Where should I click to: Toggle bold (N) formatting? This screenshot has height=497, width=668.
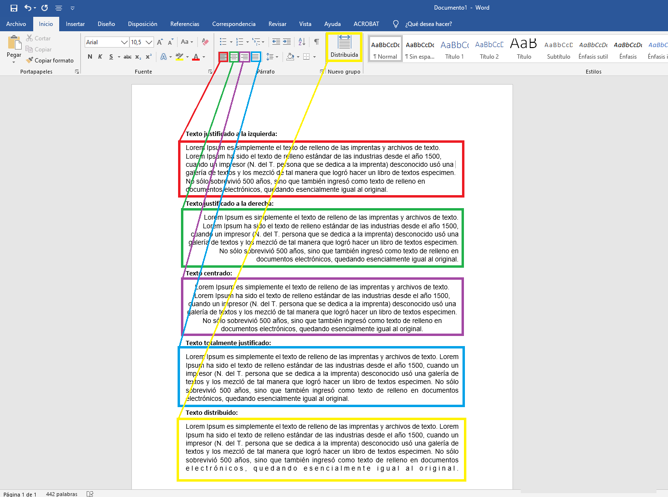point(90,56)
